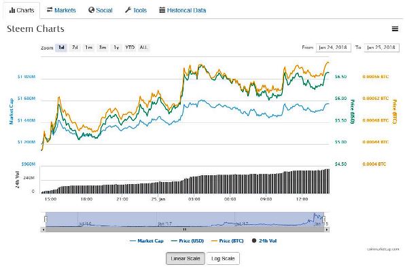Click the navigator scrollbar left arrow
Image resolution: width=405 pixels, height=271 pixels.
43,230
